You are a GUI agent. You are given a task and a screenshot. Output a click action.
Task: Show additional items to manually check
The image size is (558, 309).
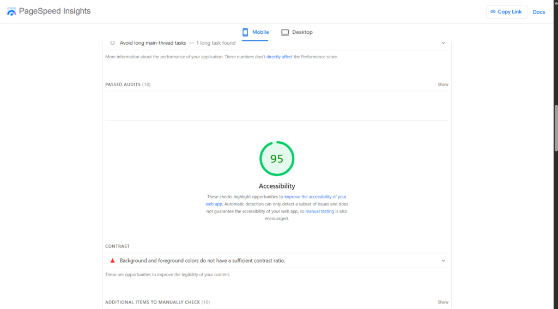pyautogui.click(x=443, y=302)
